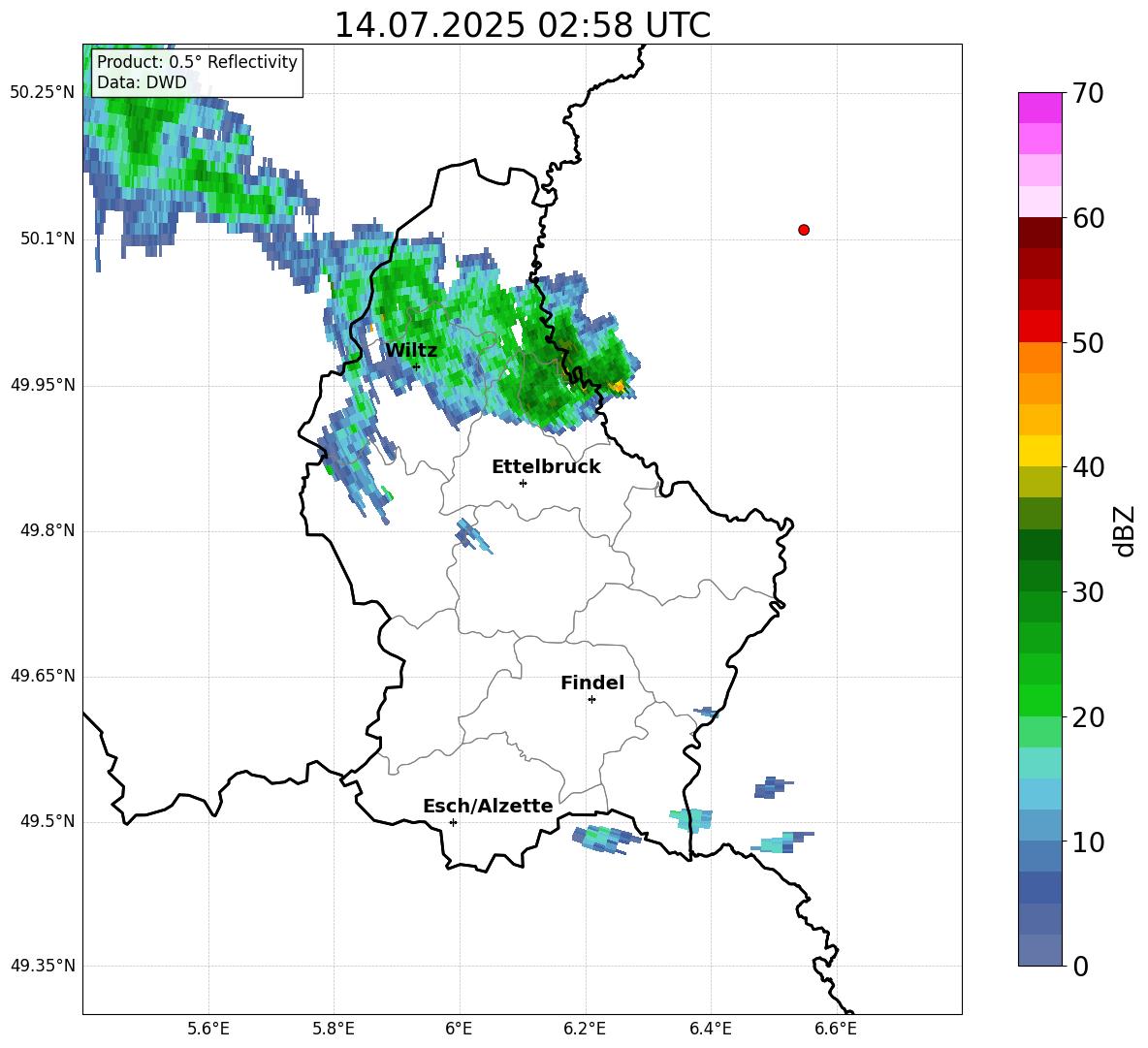Viewport: 1148px width, 1048px height.
Task: Click the title 14.07.2025 02:58 UTC
Action: 522,25
